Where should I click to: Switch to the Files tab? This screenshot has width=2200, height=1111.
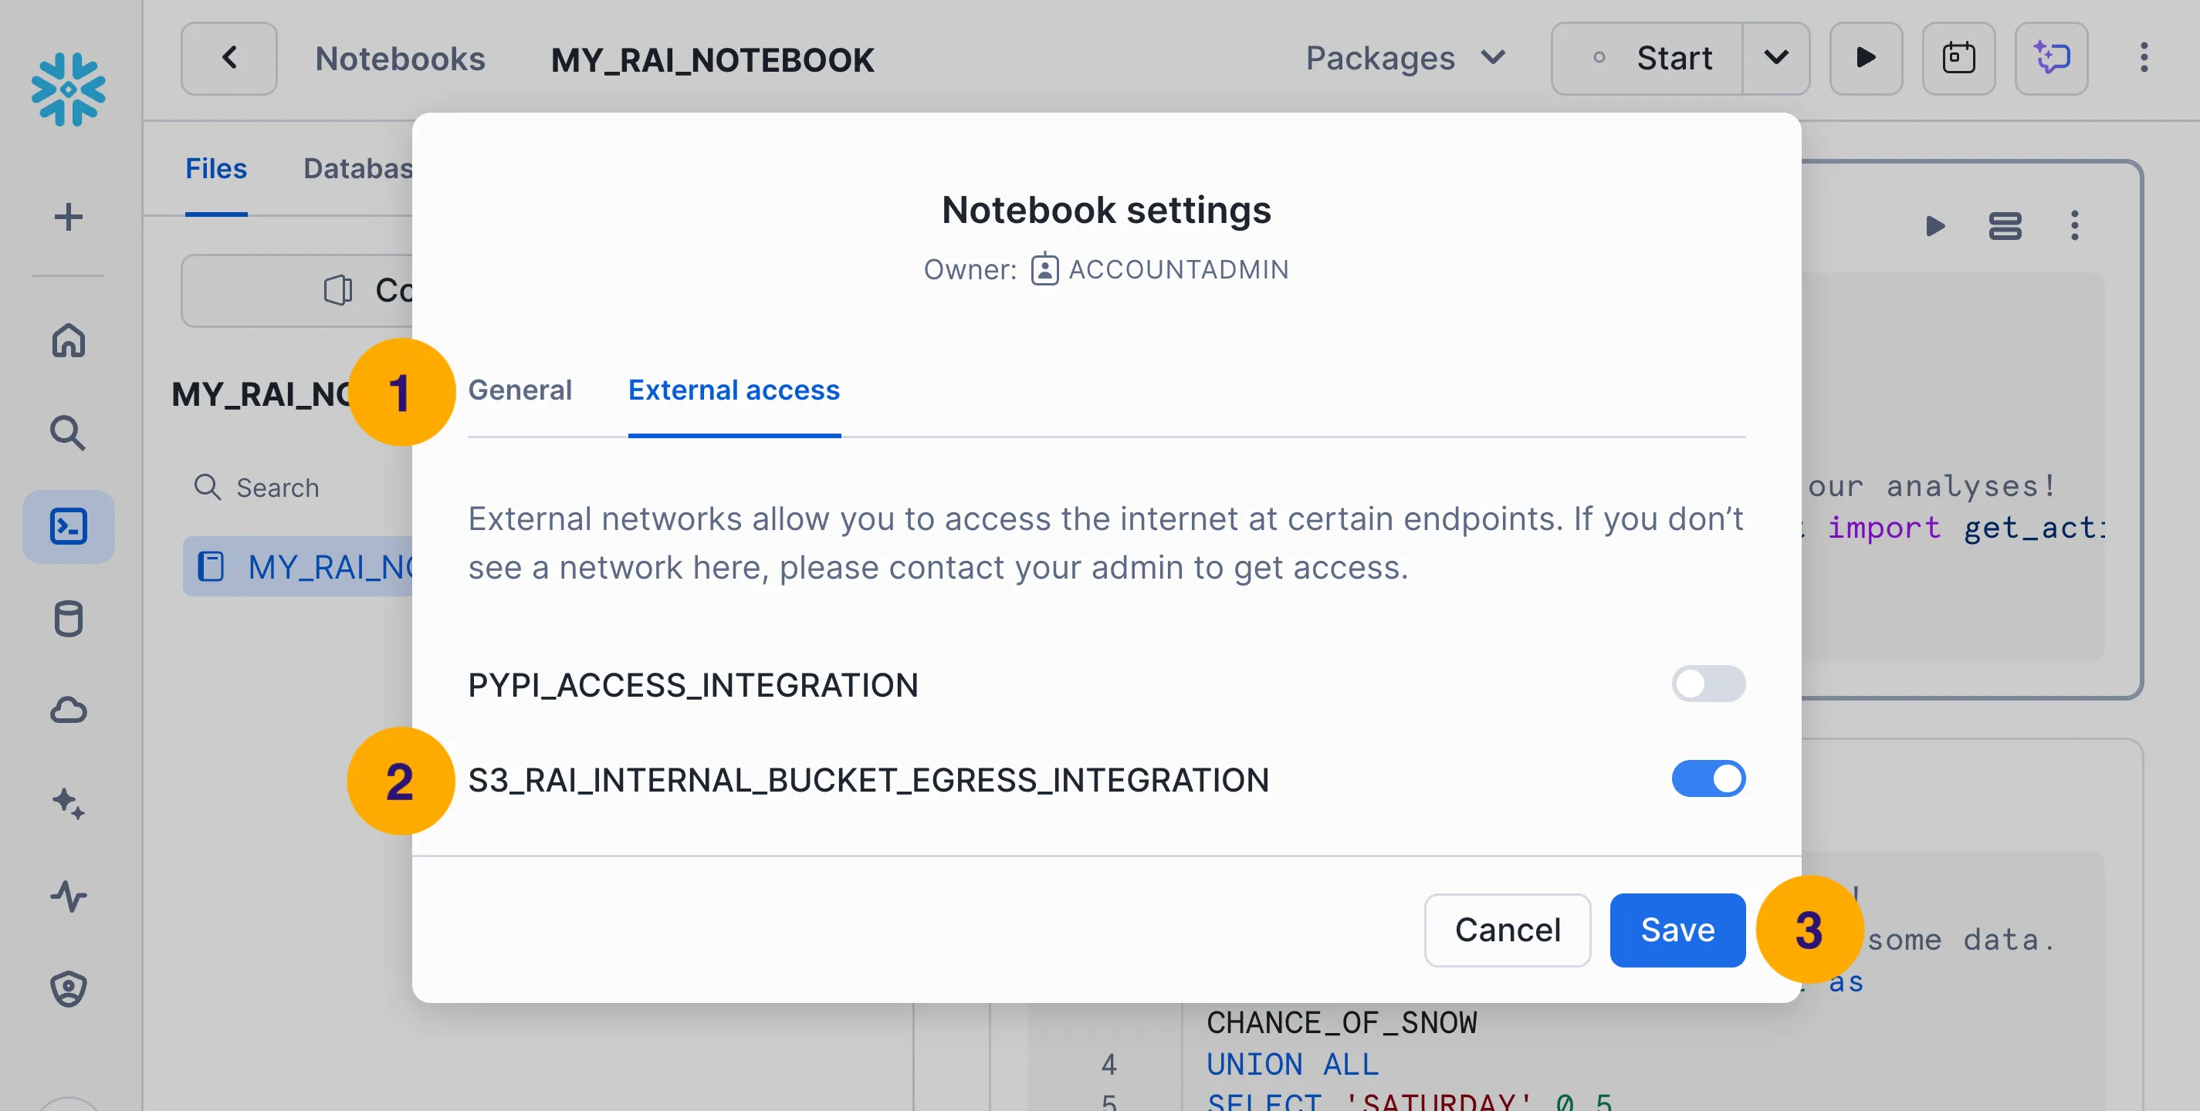click(216, 168)
